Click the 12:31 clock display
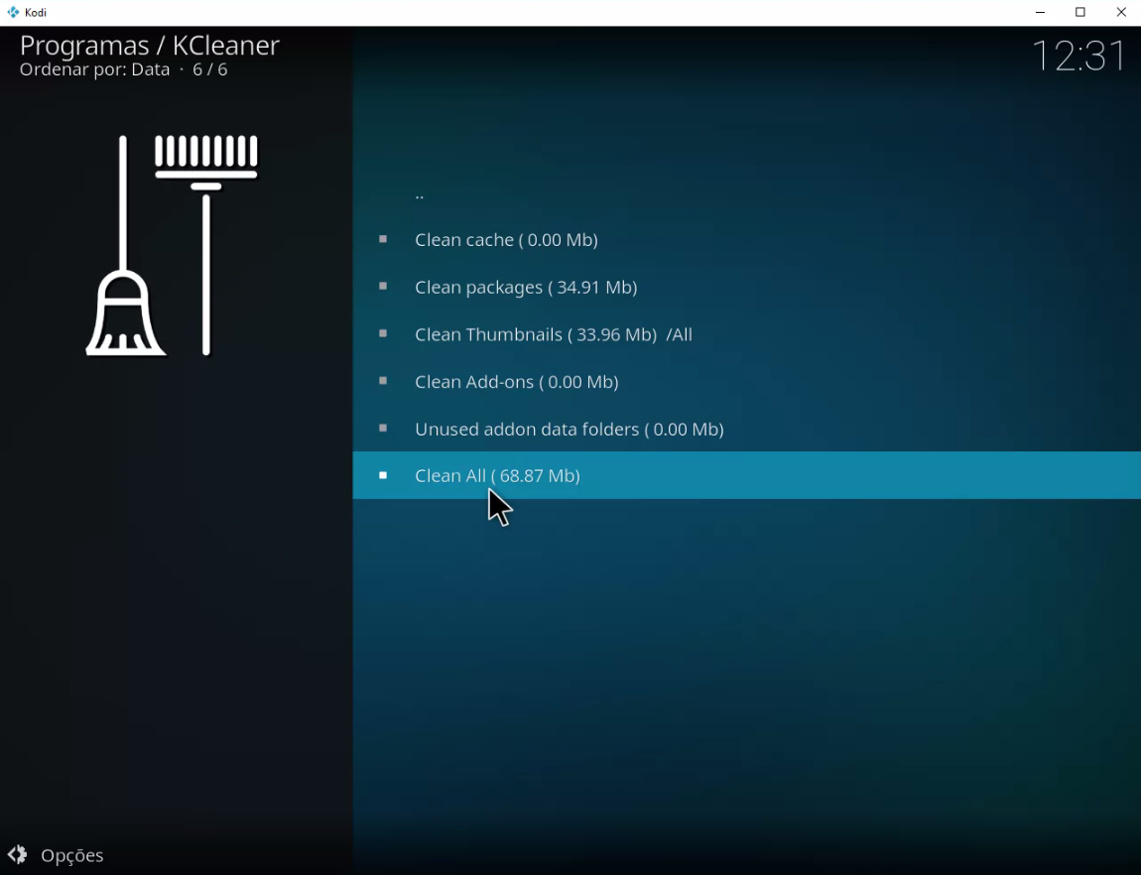The height and width of the screenshot is (875, 1141). point(1079,56)
